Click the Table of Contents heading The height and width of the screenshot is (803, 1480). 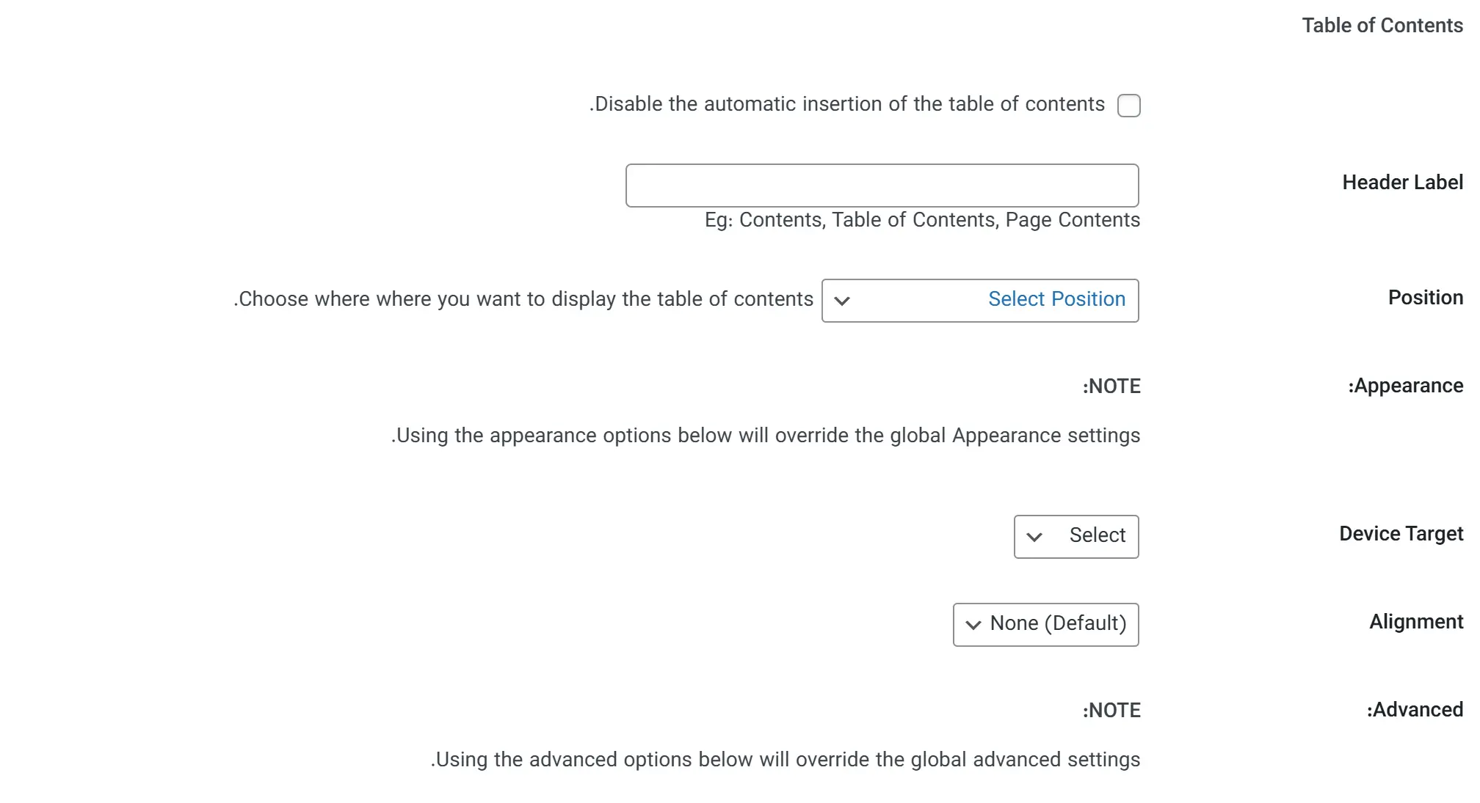point(1382,26)
